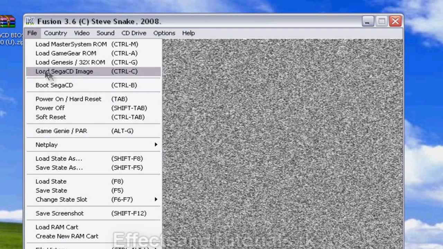Select Save State (F5)
443x249 pixels.
point(93,190)
